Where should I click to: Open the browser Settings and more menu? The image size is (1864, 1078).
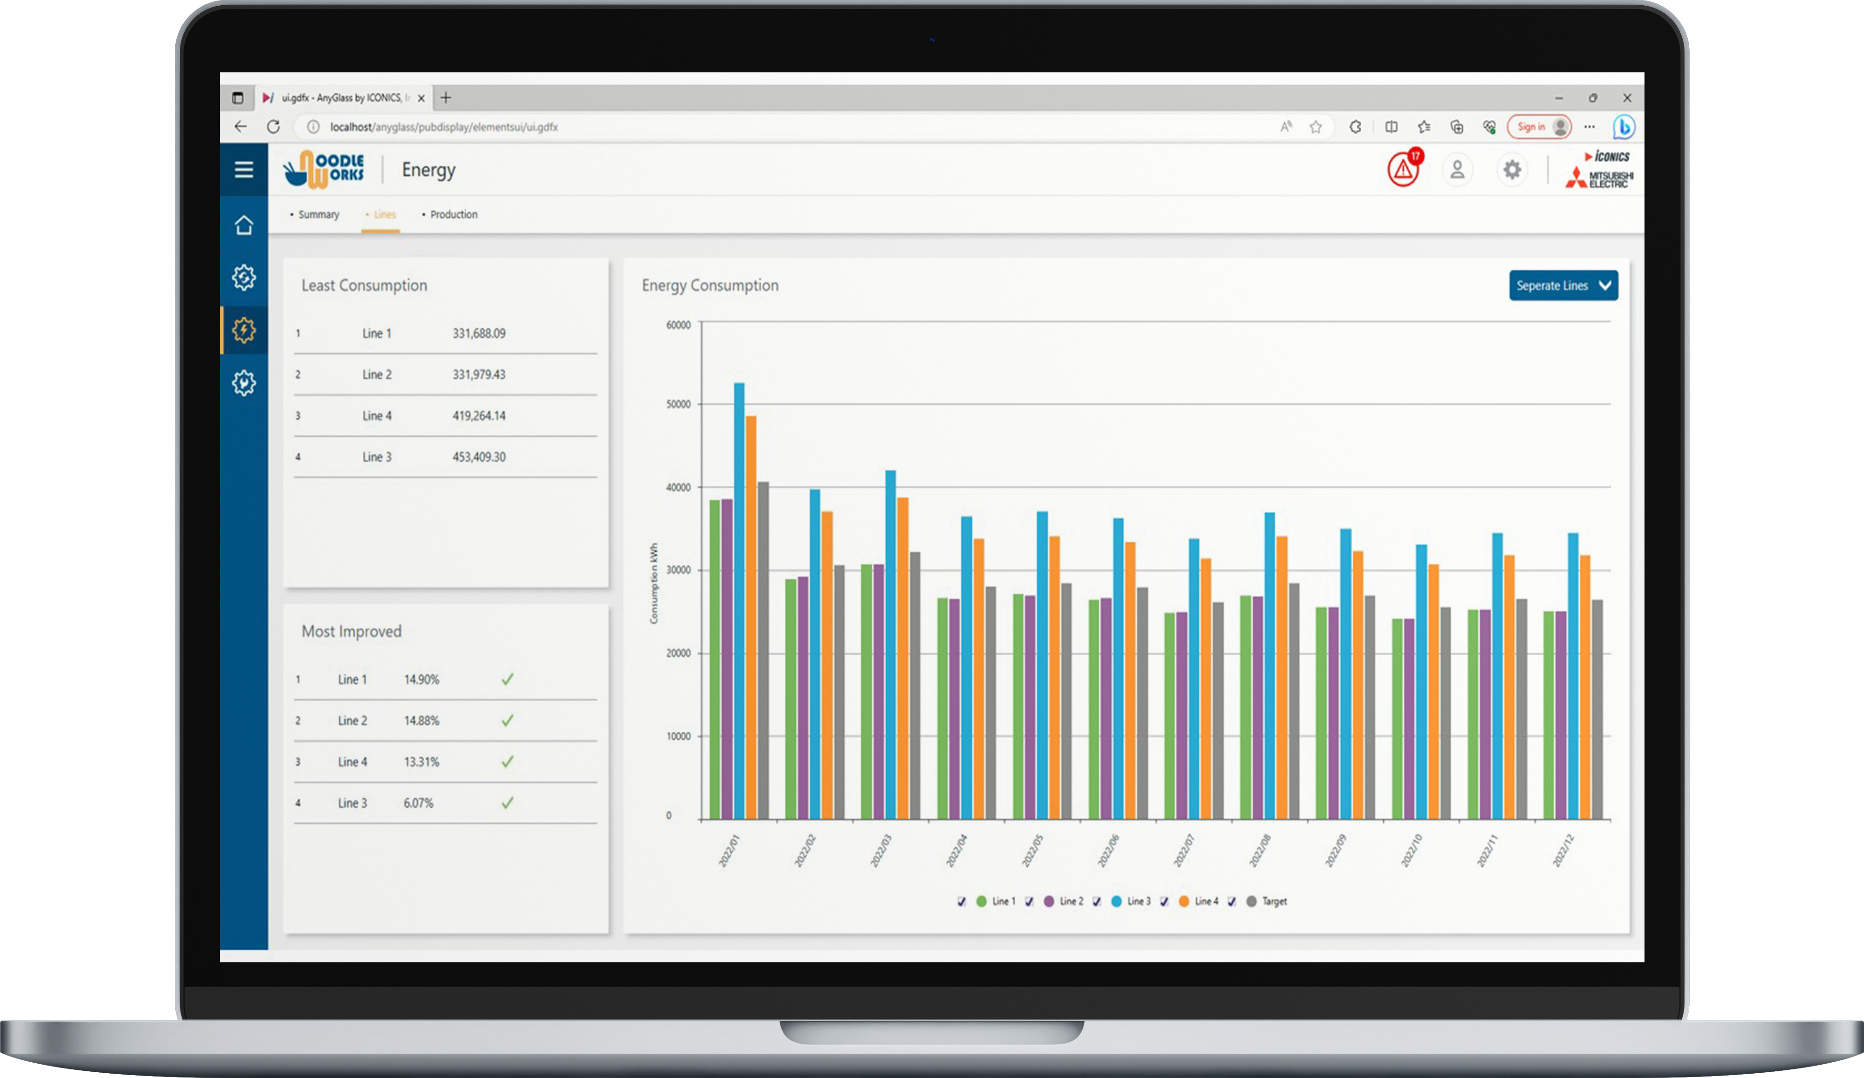[x=1589, y=127]
